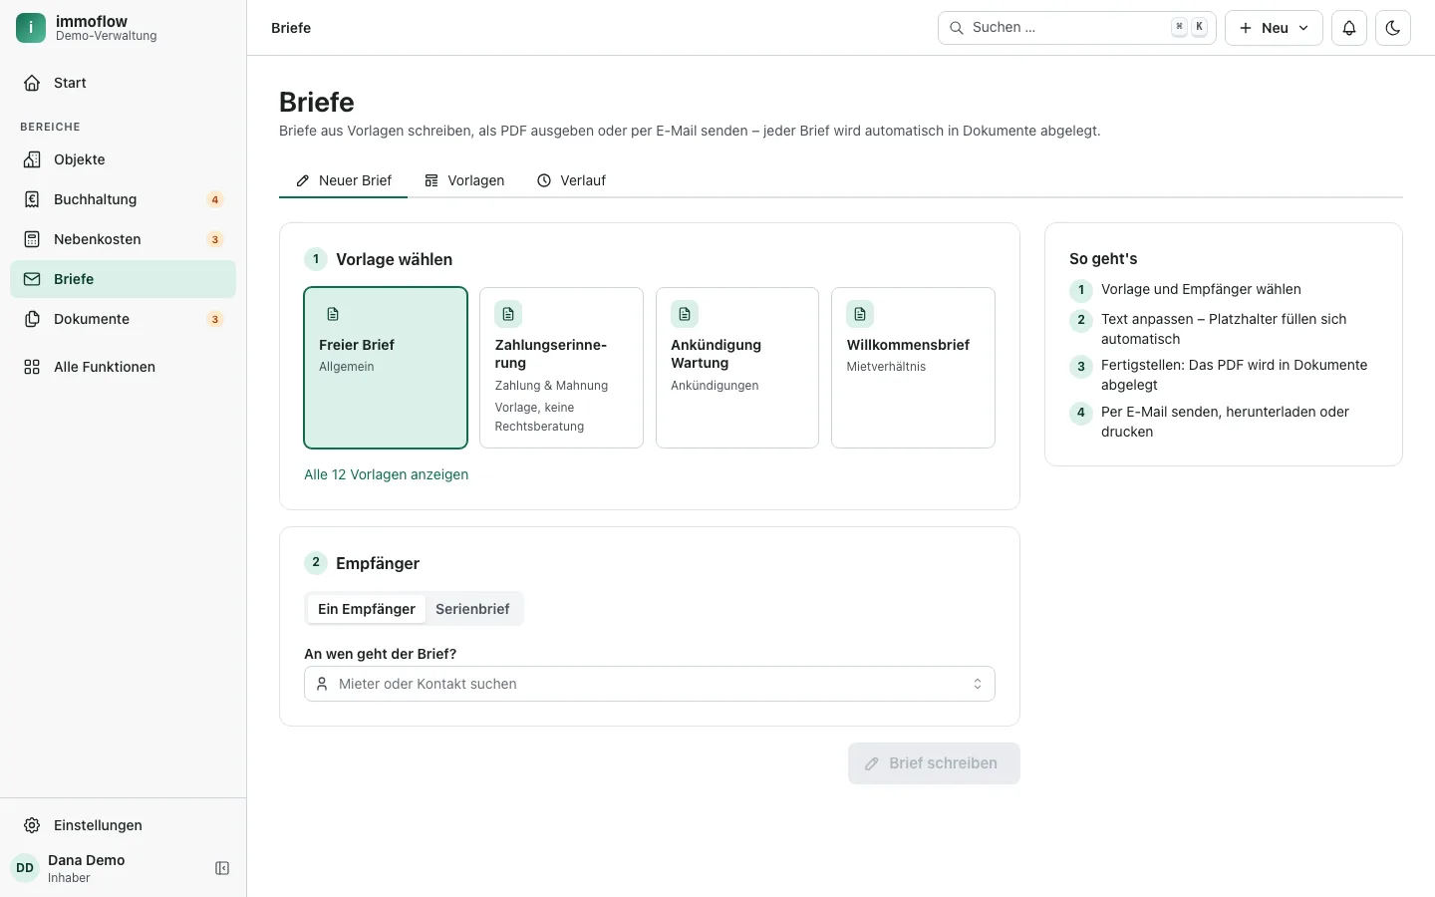This screenshot has height=897, width=1435.
Task: Click the Briefe envelope icon in sidebar
Action: pos(32,279)
